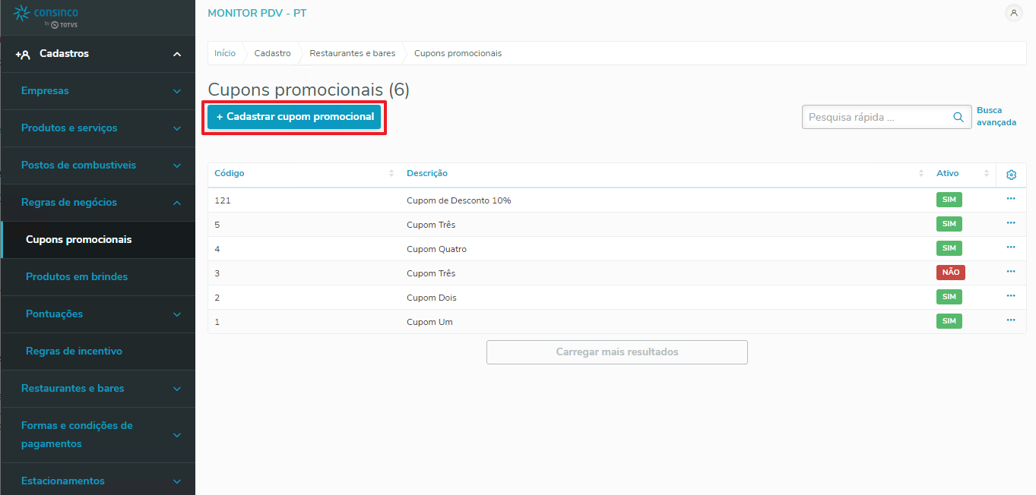Collapse Regras de negócios chevron

177,203
